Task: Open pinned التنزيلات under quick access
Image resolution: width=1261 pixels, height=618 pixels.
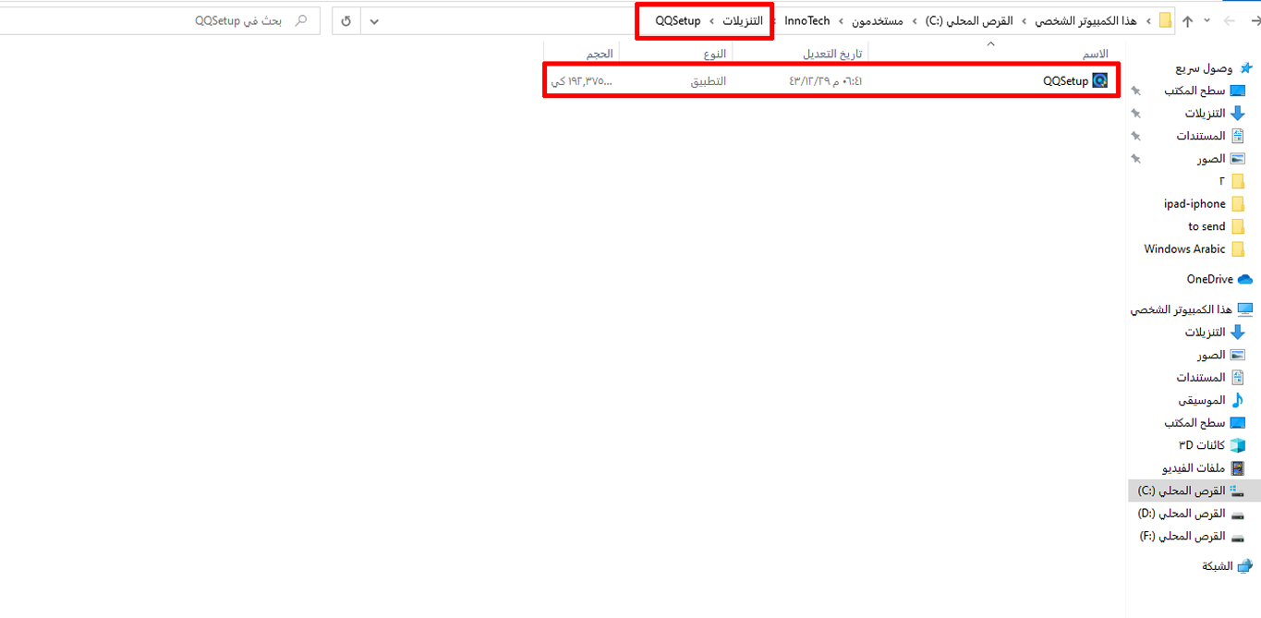Action: click(x=1214, y=113)
